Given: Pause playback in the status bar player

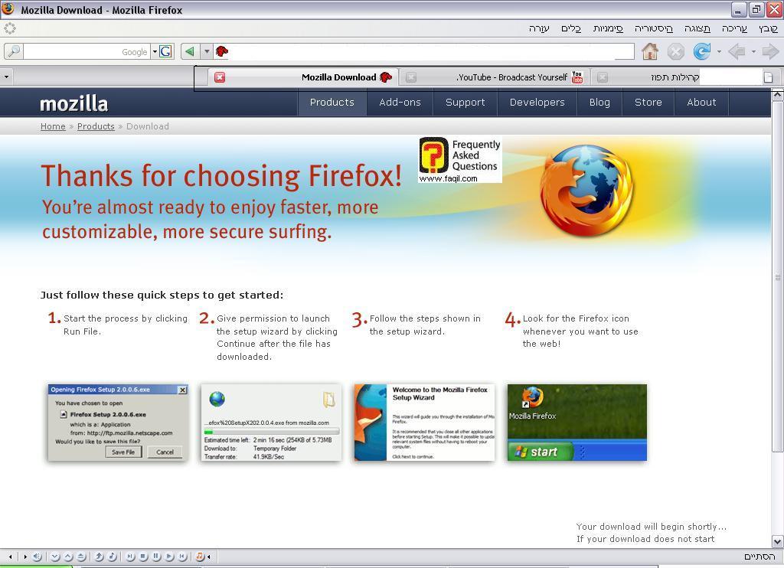Looking at the screenshot, I should pyautogui.click(x=156, y=557).
